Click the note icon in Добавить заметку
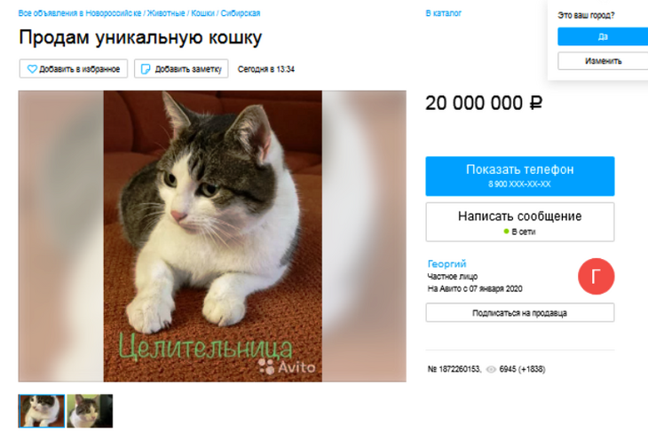648x432 pixels. tap(146, 69)
